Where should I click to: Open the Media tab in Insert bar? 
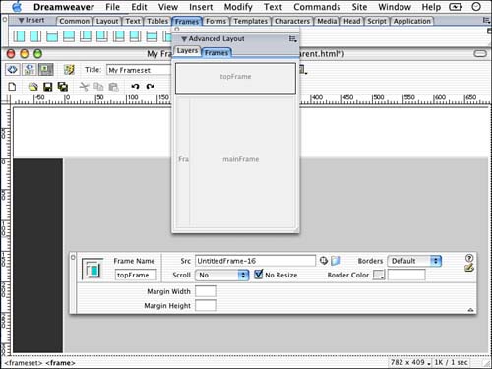327,21
